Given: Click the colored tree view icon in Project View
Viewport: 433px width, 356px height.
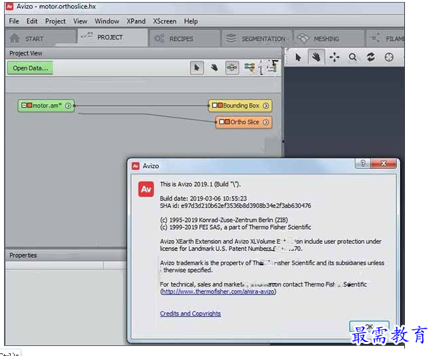Looking at the screenshot, I should tap(250, 67).
